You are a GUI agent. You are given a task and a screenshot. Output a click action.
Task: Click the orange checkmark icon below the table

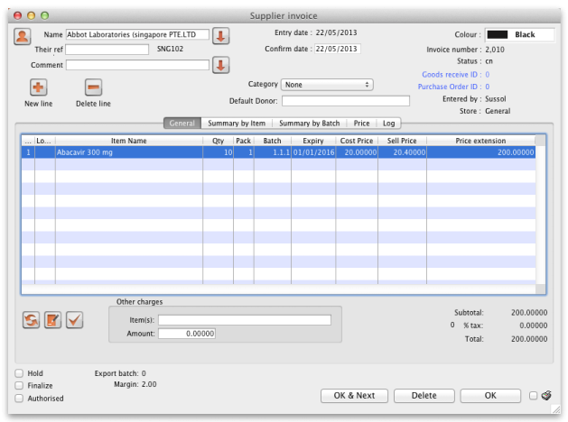point(74,320)
